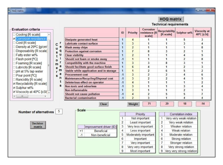The width and height of the screenshot is (223, 165).
Task: Click the Recyclability weight field showing 29
Action: coord(167,104)
